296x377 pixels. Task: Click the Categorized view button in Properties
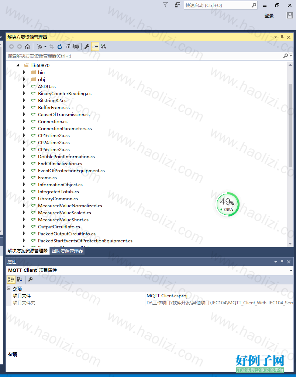tap(11, 279)
